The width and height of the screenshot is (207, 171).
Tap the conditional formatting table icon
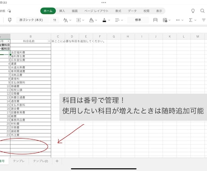165,20
